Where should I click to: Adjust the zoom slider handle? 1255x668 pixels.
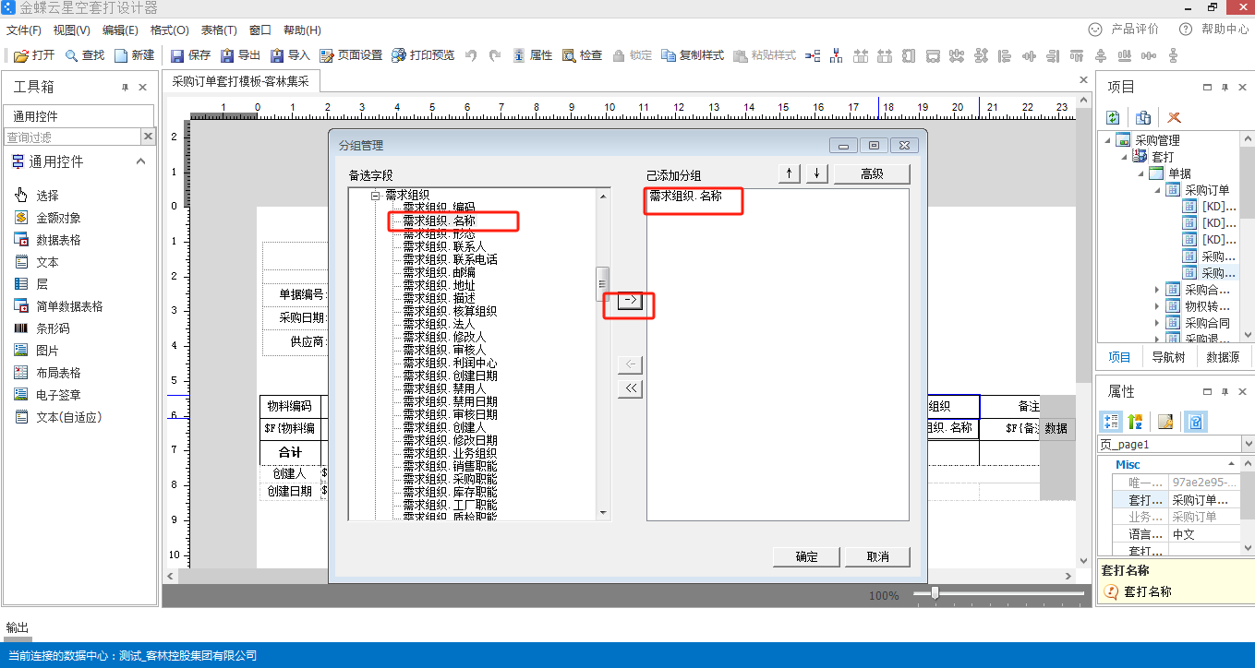point(935,594)
